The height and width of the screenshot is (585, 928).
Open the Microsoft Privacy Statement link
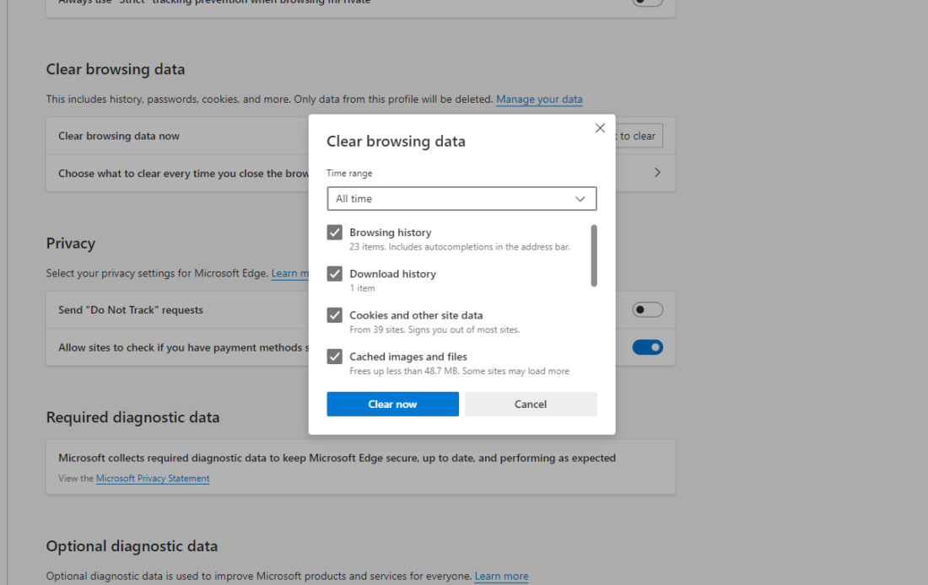(x=152, y=478)
